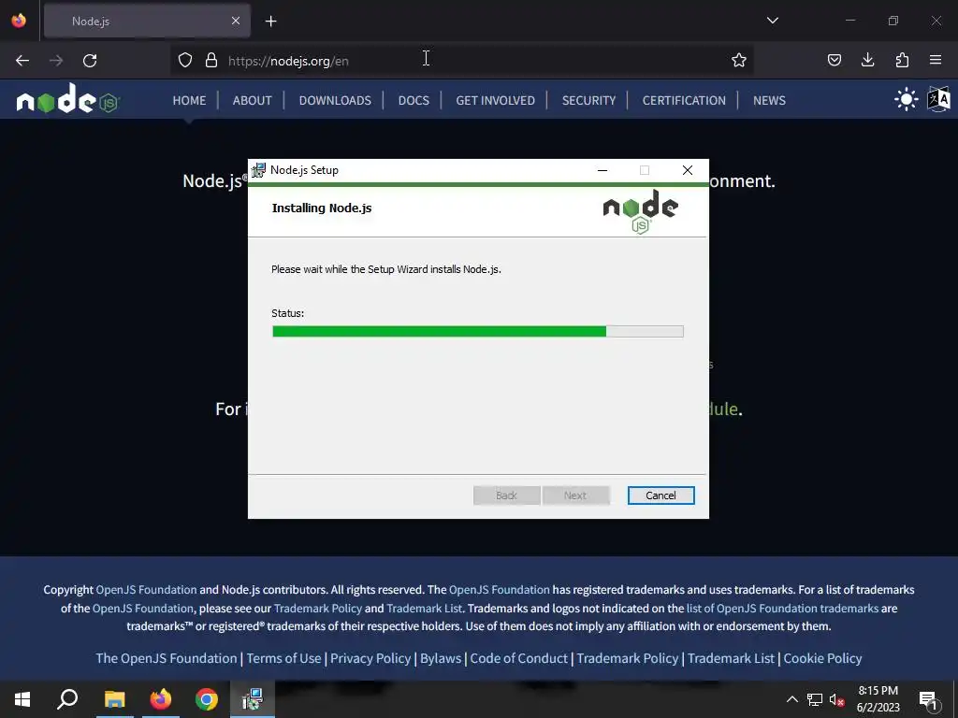Image resolution: width=958 pixels, height=718 pixels.
Task: Bookmark this page with the star icon
Action: (x=739, y=60)
